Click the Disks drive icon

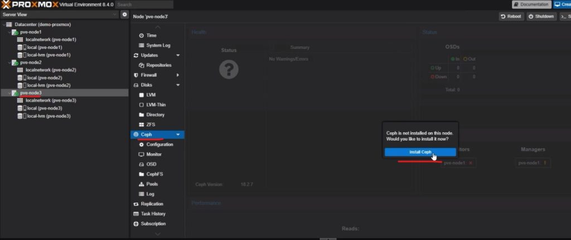(x=136, y=85)
